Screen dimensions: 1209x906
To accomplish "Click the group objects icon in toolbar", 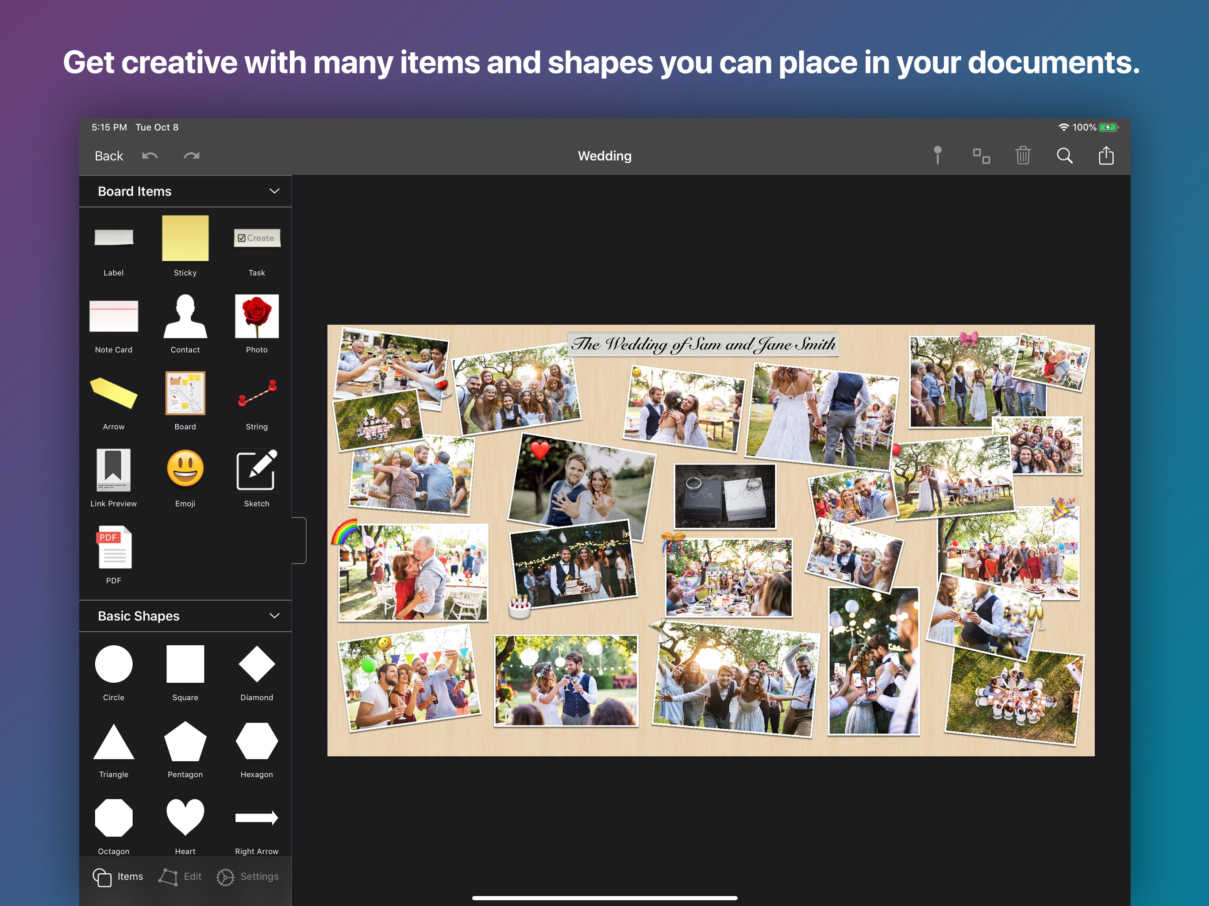I will 981,156.
